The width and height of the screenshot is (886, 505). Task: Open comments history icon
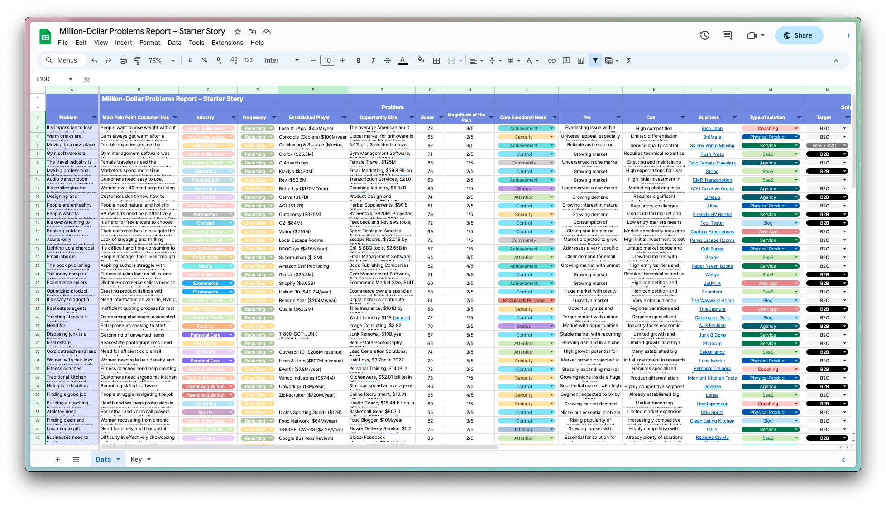coord(727,35)
